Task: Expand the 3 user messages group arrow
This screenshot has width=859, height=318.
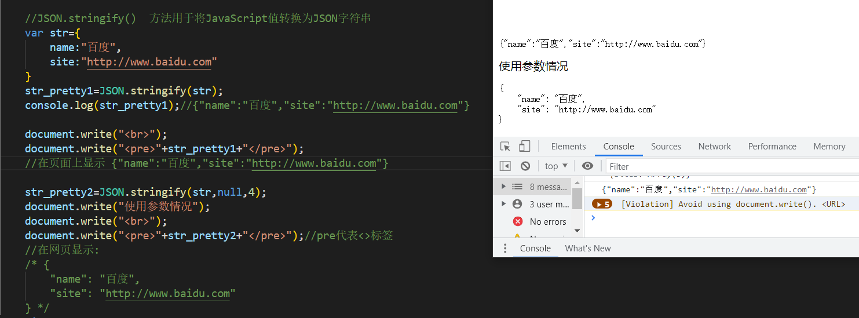Action: 503,204
